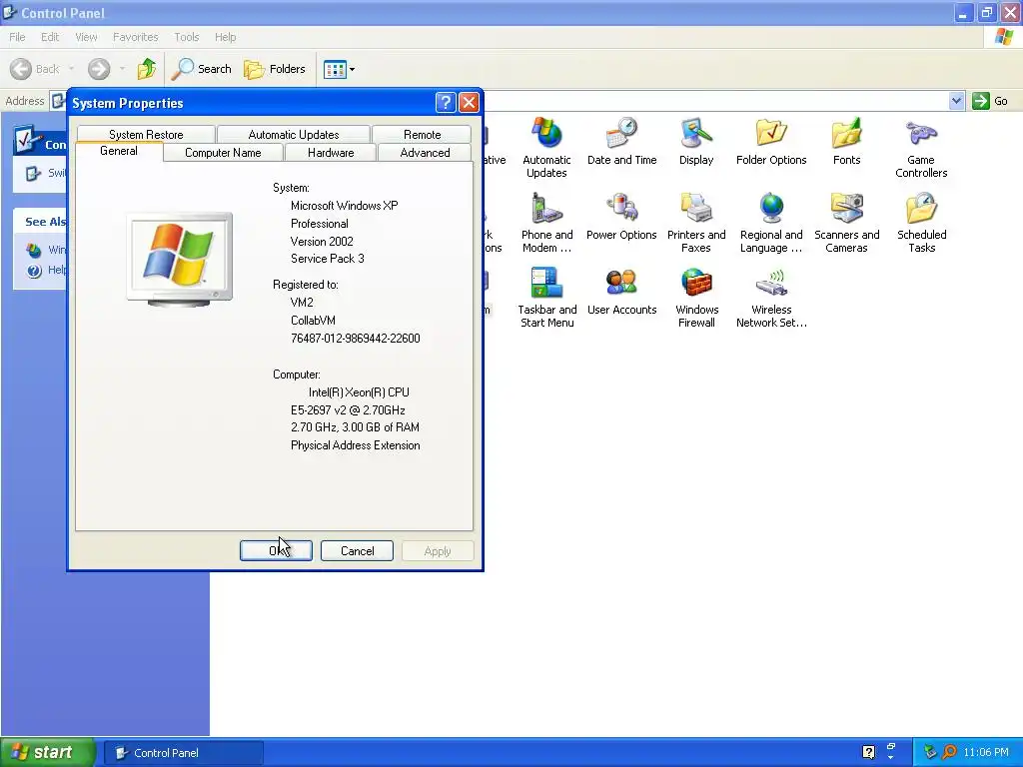Open the Power Options icon
Screen dimensions: 1023x767
tap(621, 216)
